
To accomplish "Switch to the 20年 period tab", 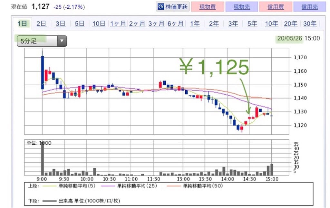I will coord(291,24).
